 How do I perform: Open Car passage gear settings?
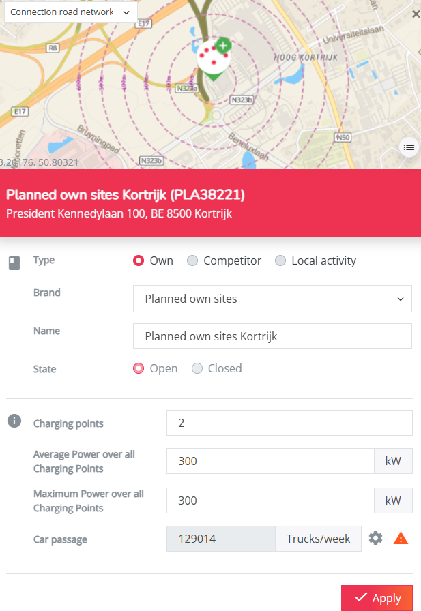point(375,538)
